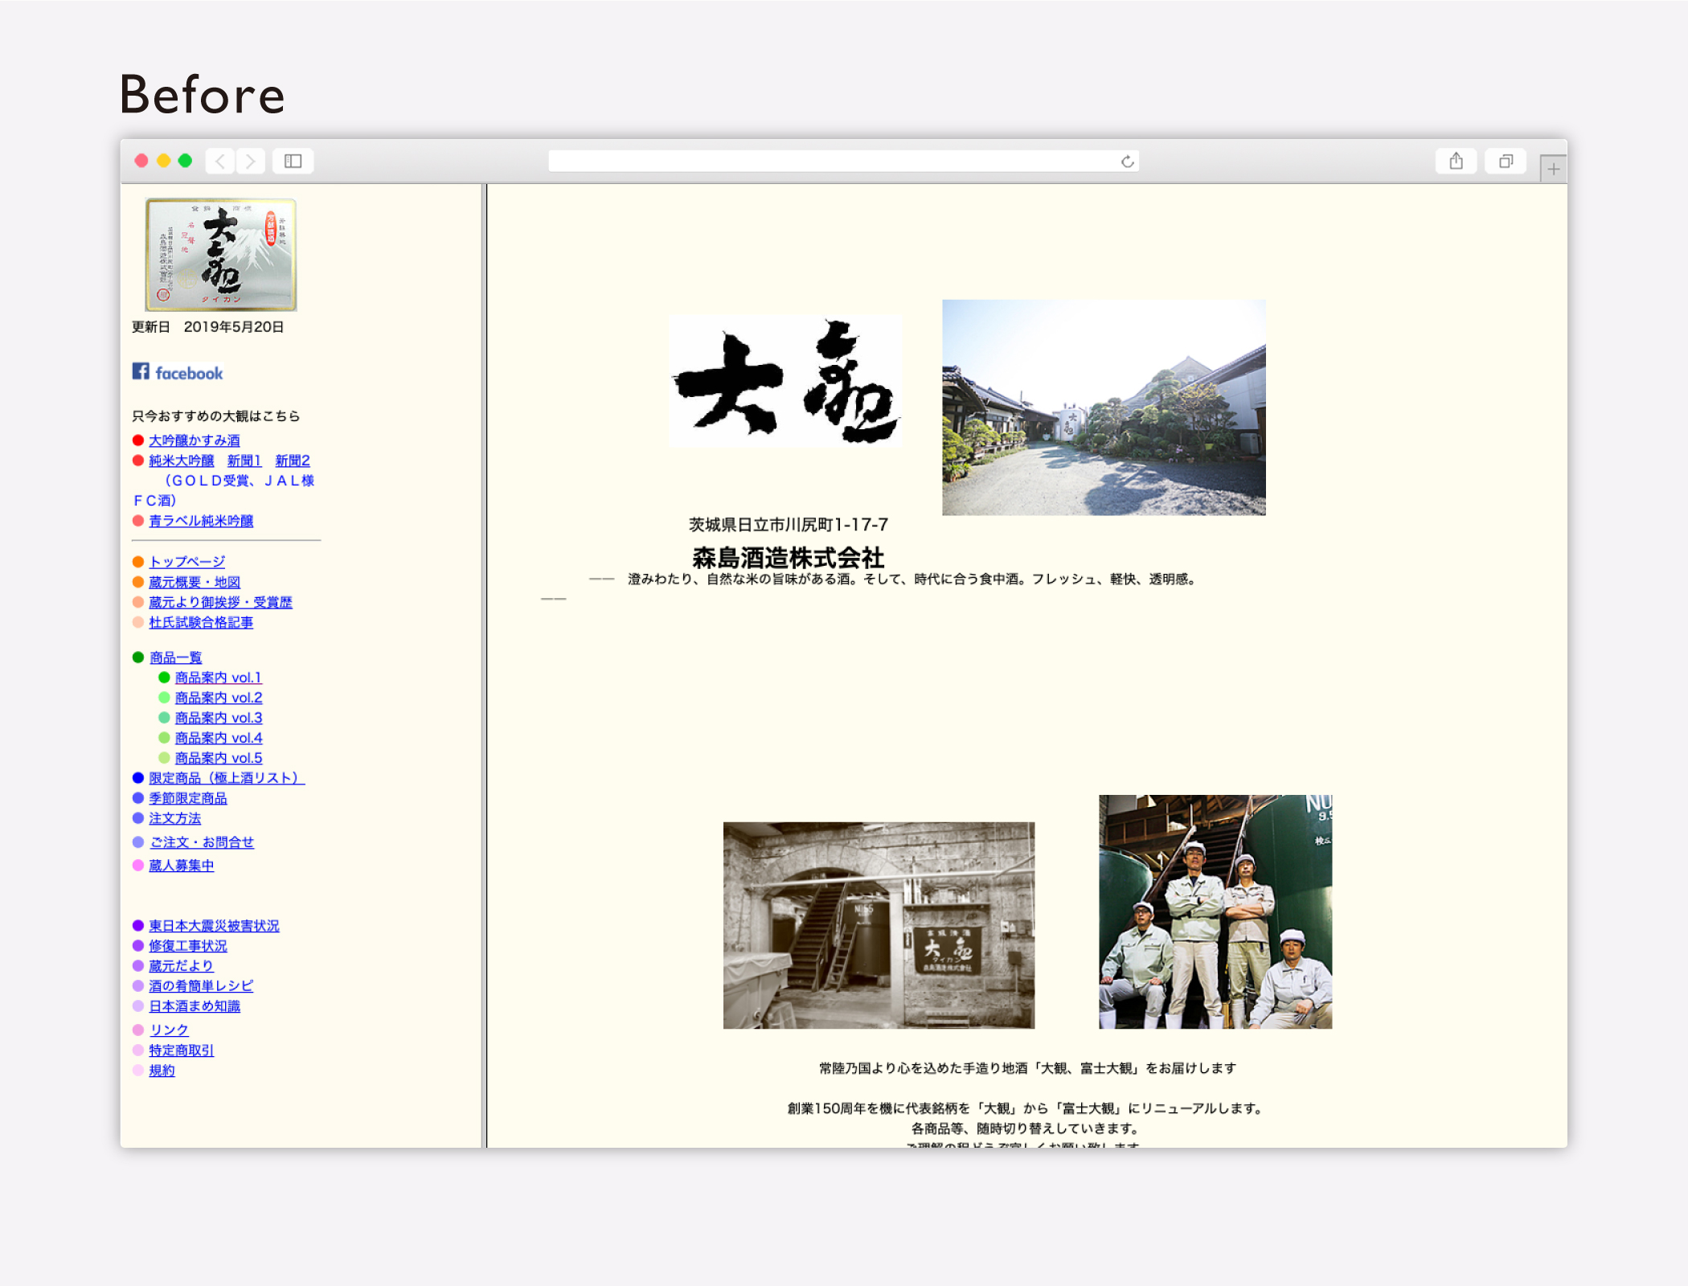1688x1286 pixels.
Task: Open 季節限定商品 link
Action: tap(187, 798)
